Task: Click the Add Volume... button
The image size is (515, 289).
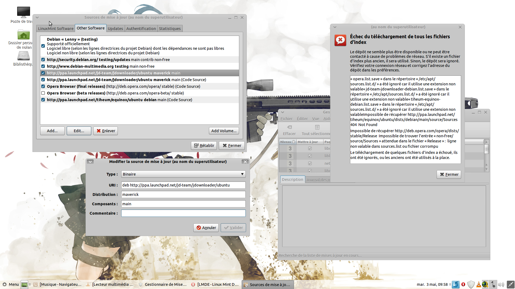Action: [224, 131]
